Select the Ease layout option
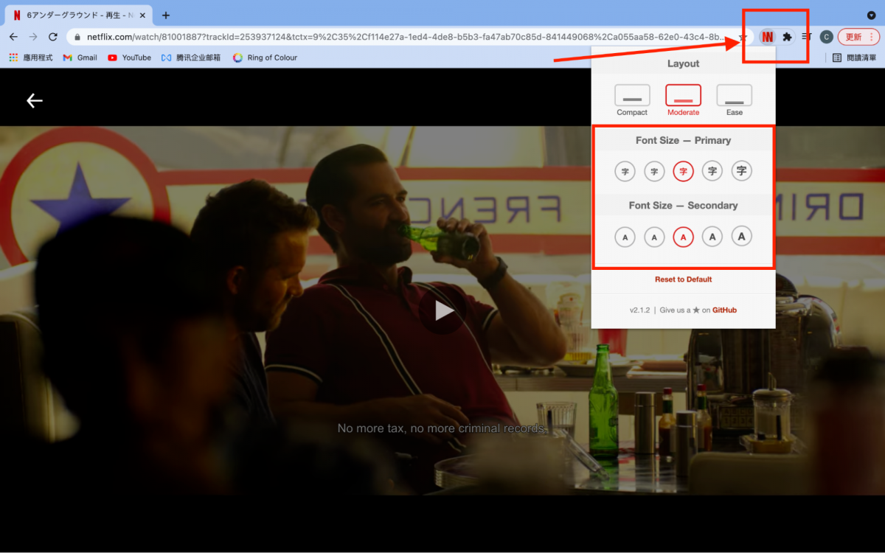 point(735,100)
